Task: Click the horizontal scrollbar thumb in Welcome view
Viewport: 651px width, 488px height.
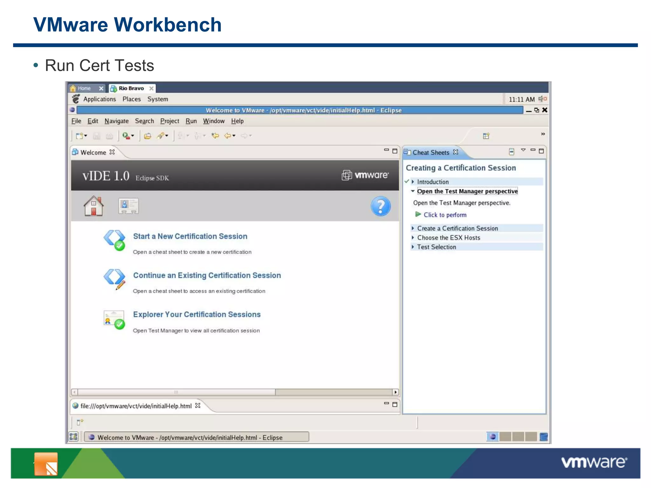Action: (x=176, y=392)
